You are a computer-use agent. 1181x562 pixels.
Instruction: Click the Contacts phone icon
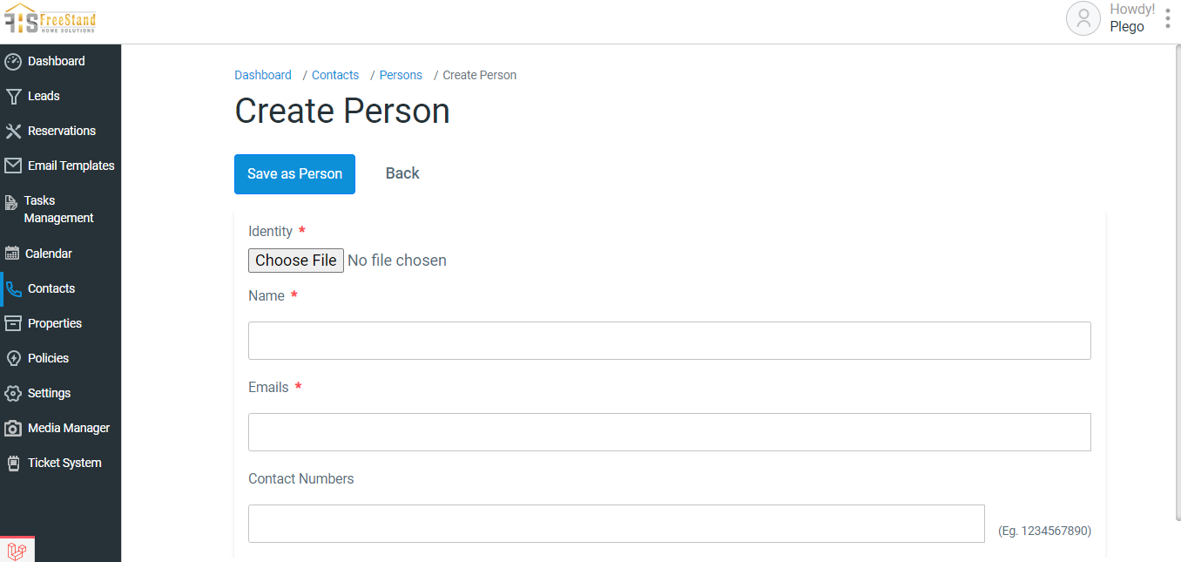coord(13,288)
